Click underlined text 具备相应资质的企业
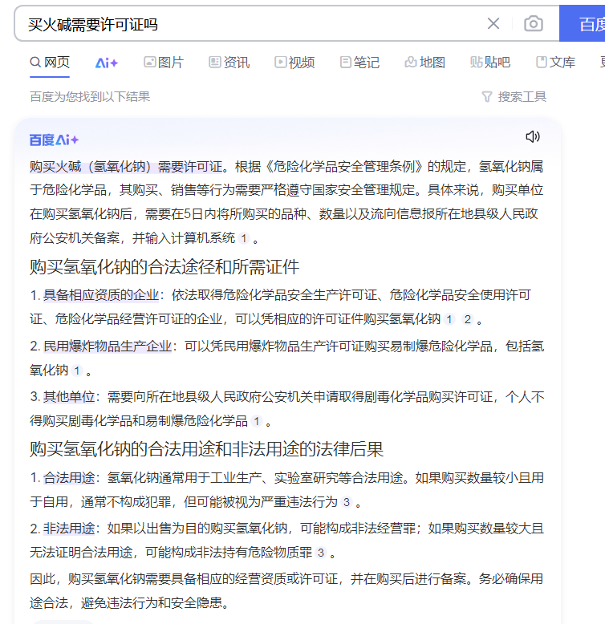The image size is (605, 624). coord(101,295)
